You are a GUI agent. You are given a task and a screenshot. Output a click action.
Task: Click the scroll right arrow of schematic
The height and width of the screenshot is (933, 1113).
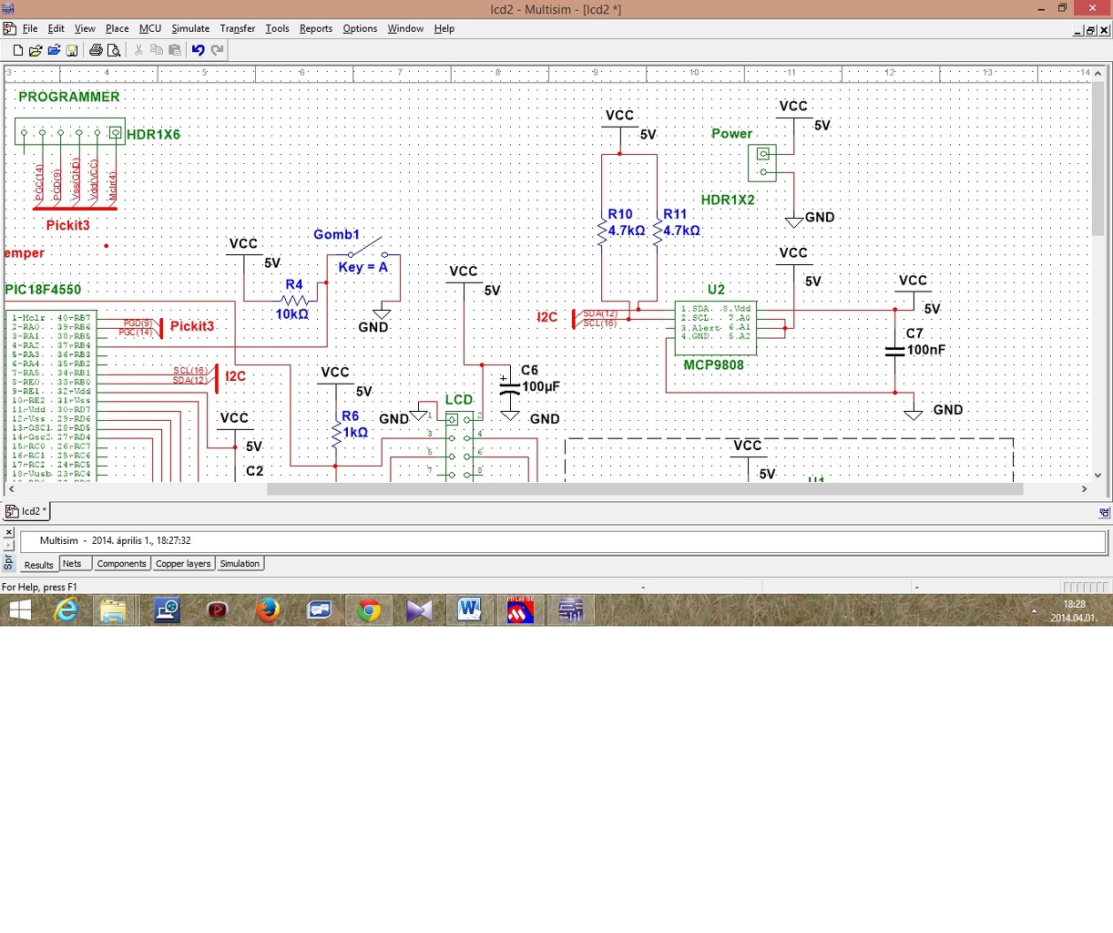[x=1085, y=489]
